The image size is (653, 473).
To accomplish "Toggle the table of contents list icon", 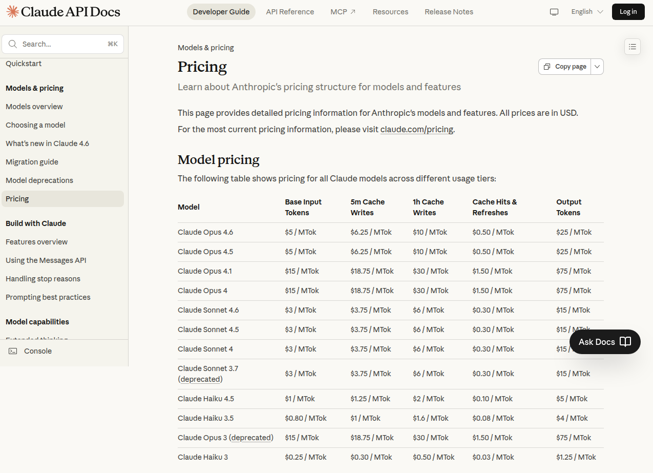I will point(633,47).
